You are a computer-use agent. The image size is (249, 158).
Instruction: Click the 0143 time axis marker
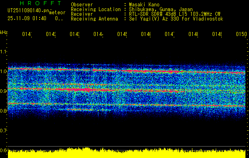(x=75, y=34)
